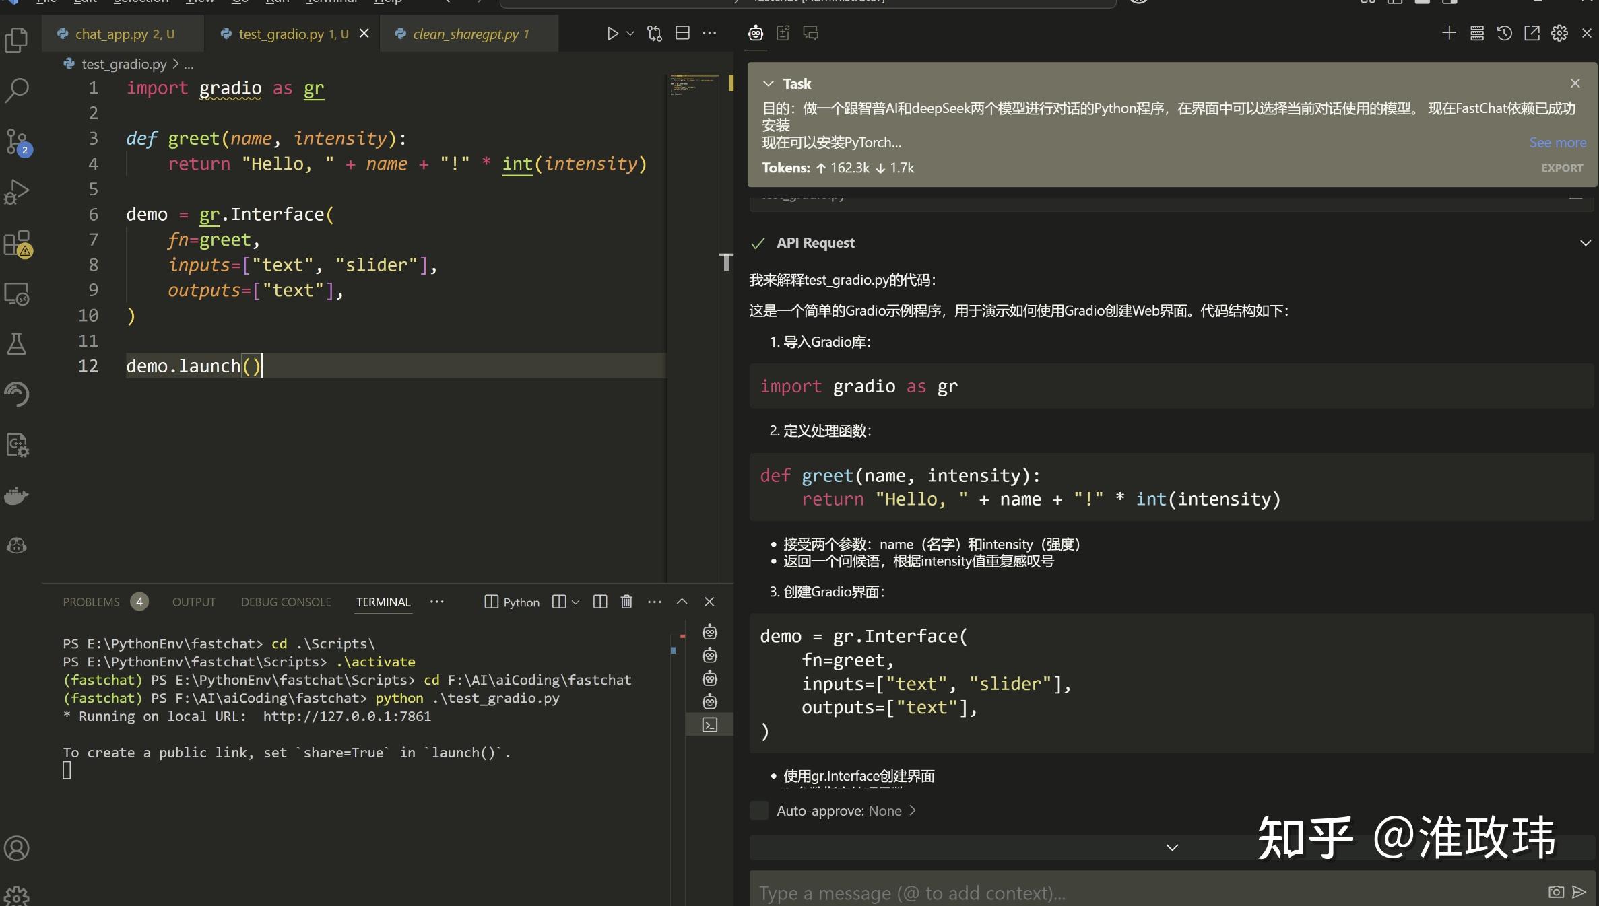Maximize the terminal panel

(682, 602)
